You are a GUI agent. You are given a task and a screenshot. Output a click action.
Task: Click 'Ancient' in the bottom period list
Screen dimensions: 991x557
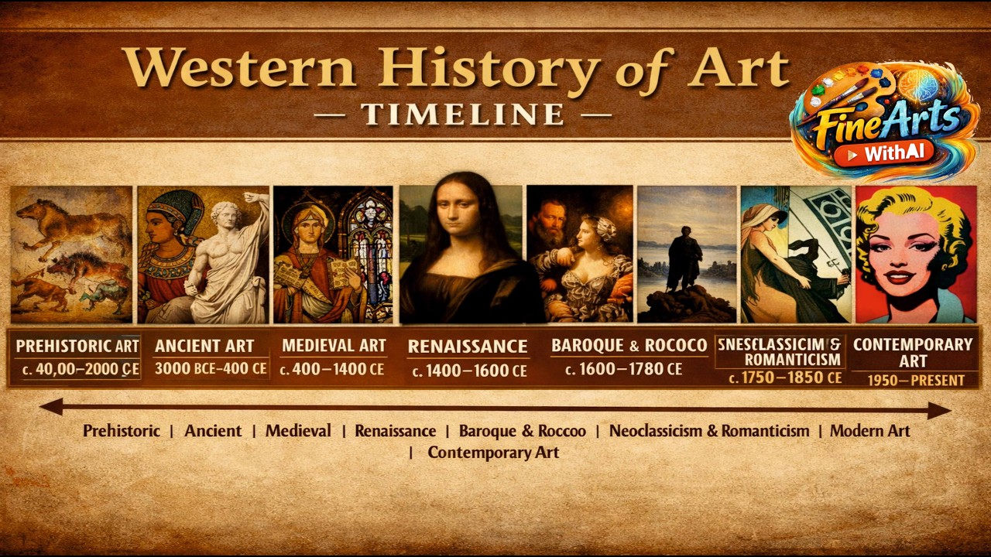pyautogui.click(x=213, y=431)
